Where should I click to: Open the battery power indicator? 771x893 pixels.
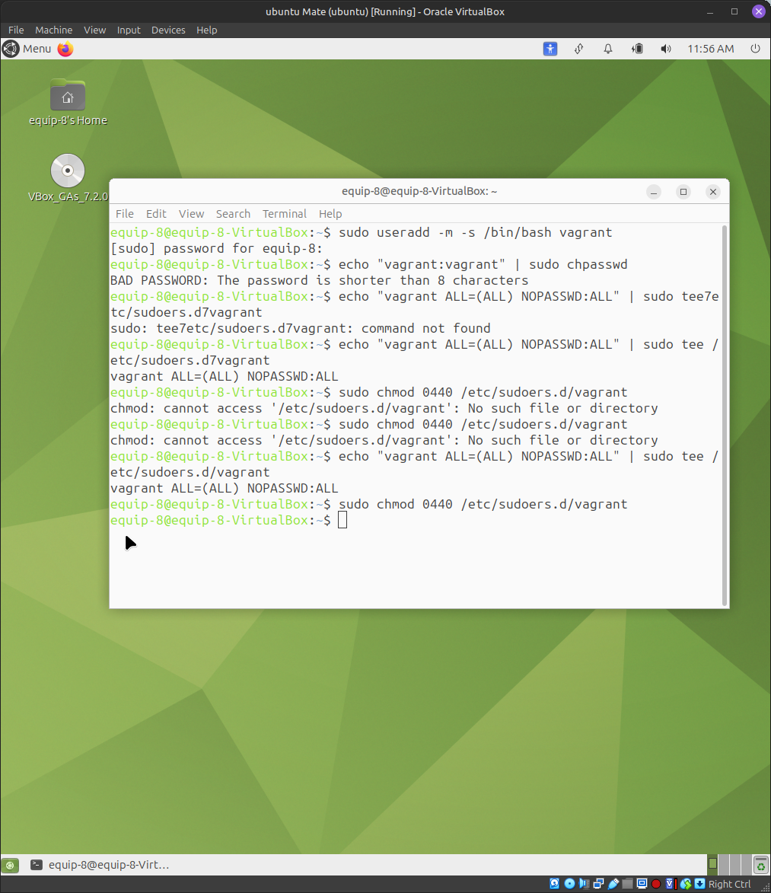637,49
